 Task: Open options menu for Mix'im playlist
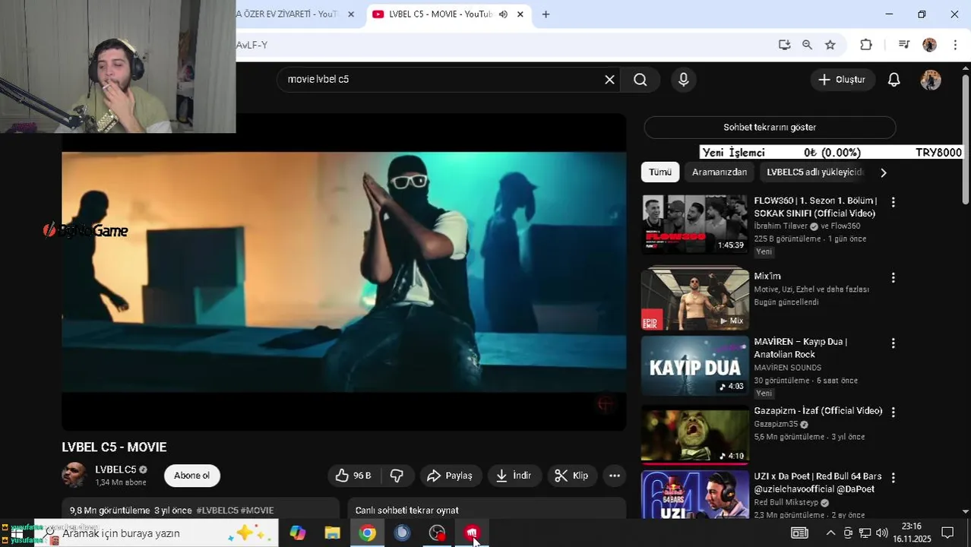[x=894, y=278]
